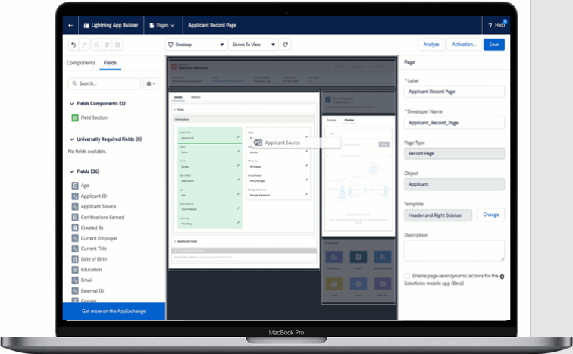
Task: Open the gear settings beside the search box
Action: pyautogui.click(x=151, y=83)
